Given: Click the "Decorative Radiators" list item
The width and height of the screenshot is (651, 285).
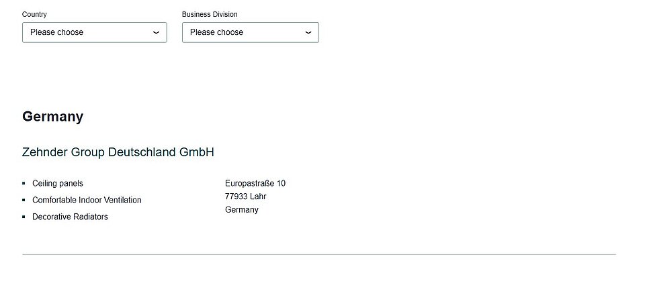Looking at the screenshot, I should pos(70,217).
